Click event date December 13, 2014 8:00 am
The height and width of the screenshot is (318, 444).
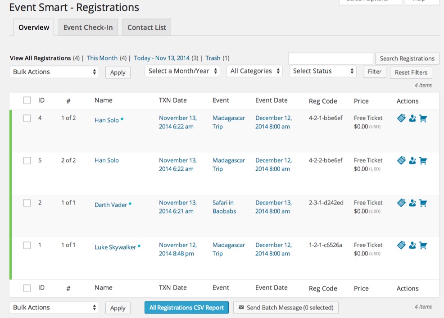(273, 207)
